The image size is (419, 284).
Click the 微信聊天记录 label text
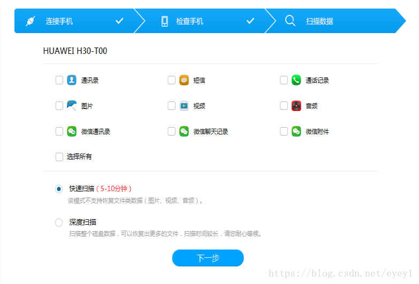(x=210, y=131)
